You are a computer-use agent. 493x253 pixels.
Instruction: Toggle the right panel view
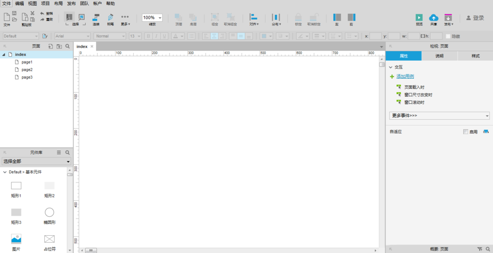(x=352, y=17)
